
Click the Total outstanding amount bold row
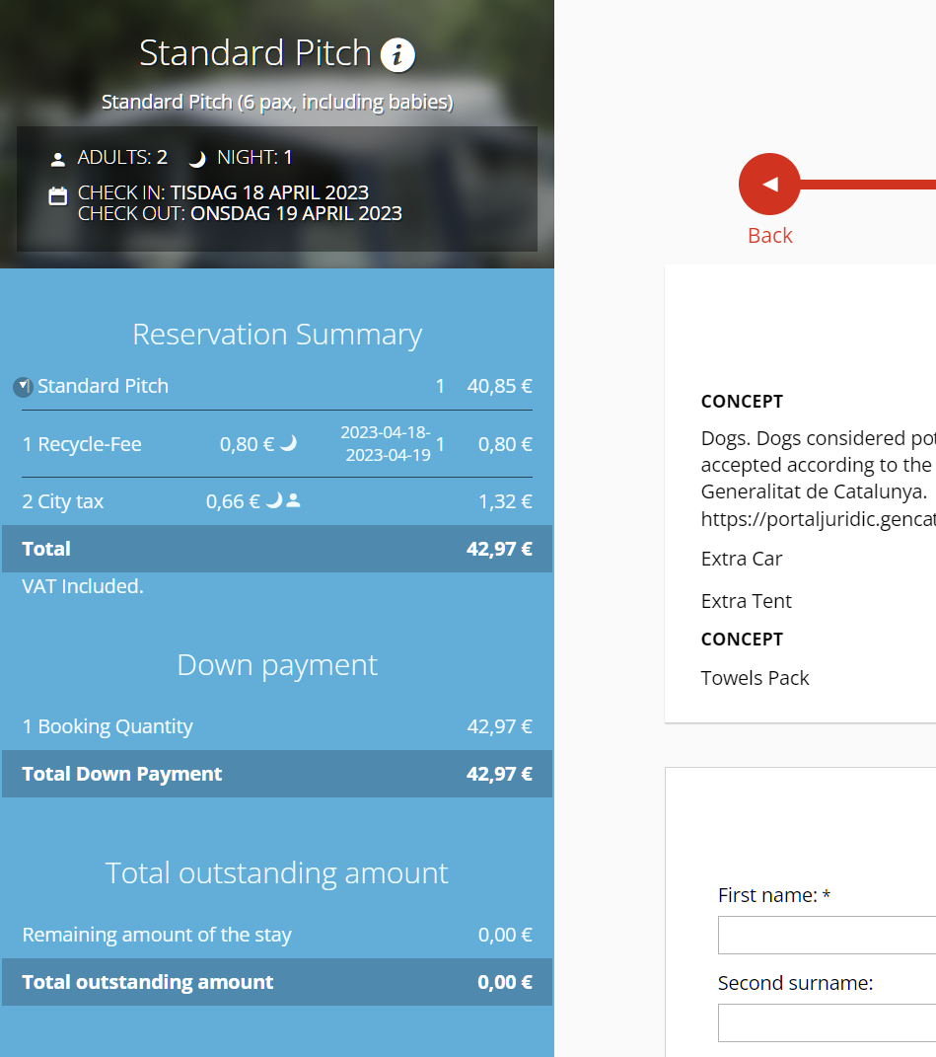point(277,982)
